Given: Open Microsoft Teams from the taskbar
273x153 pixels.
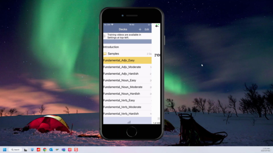Looking at the screenshot, I should point(64,150).
